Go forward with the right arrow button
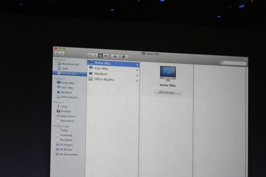 (62, 54)
